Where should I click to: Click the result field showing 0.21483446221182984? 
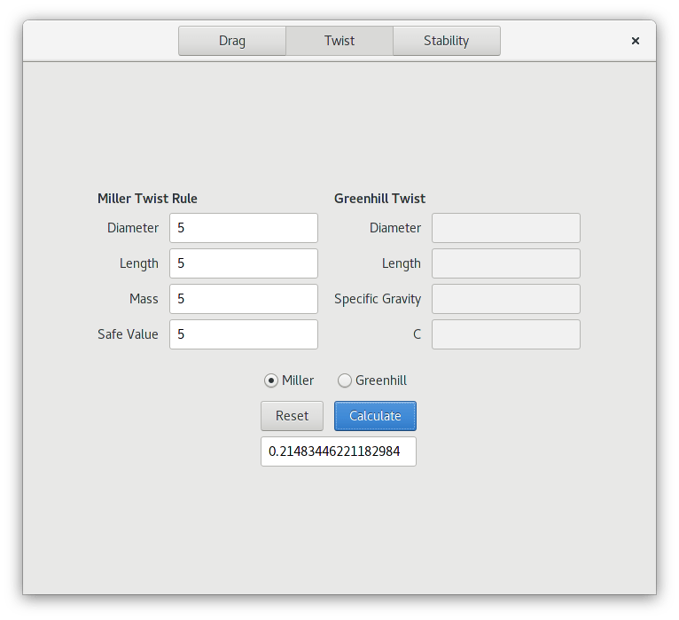point(339,451)
